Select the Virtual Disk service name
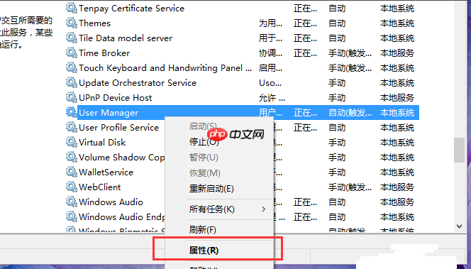The image size is (471, 269). 102,142
